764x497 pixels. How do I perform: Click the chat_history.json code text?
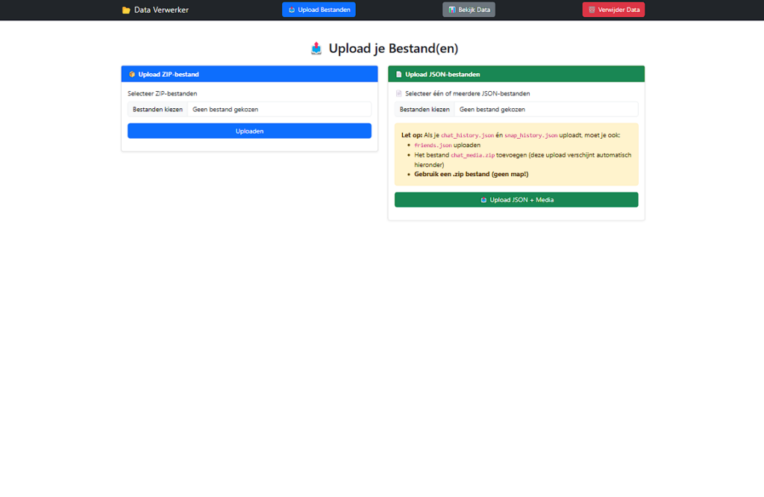467,136
